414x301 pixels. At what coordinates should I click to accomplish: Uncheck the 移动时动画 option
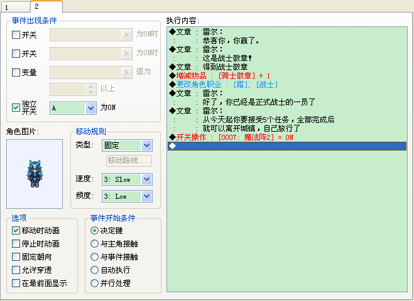click(16, 230)
